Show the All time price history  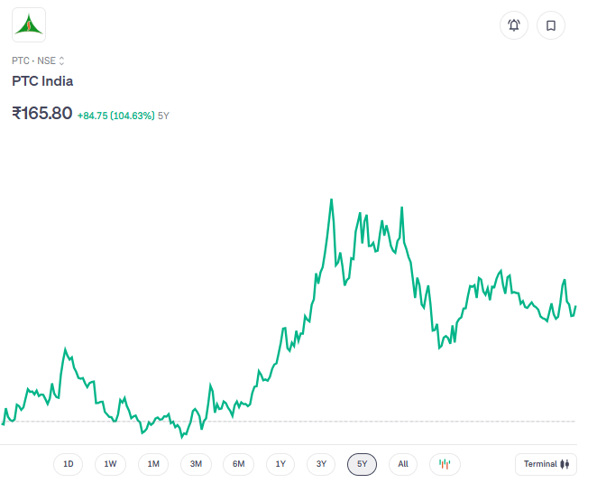403,464
